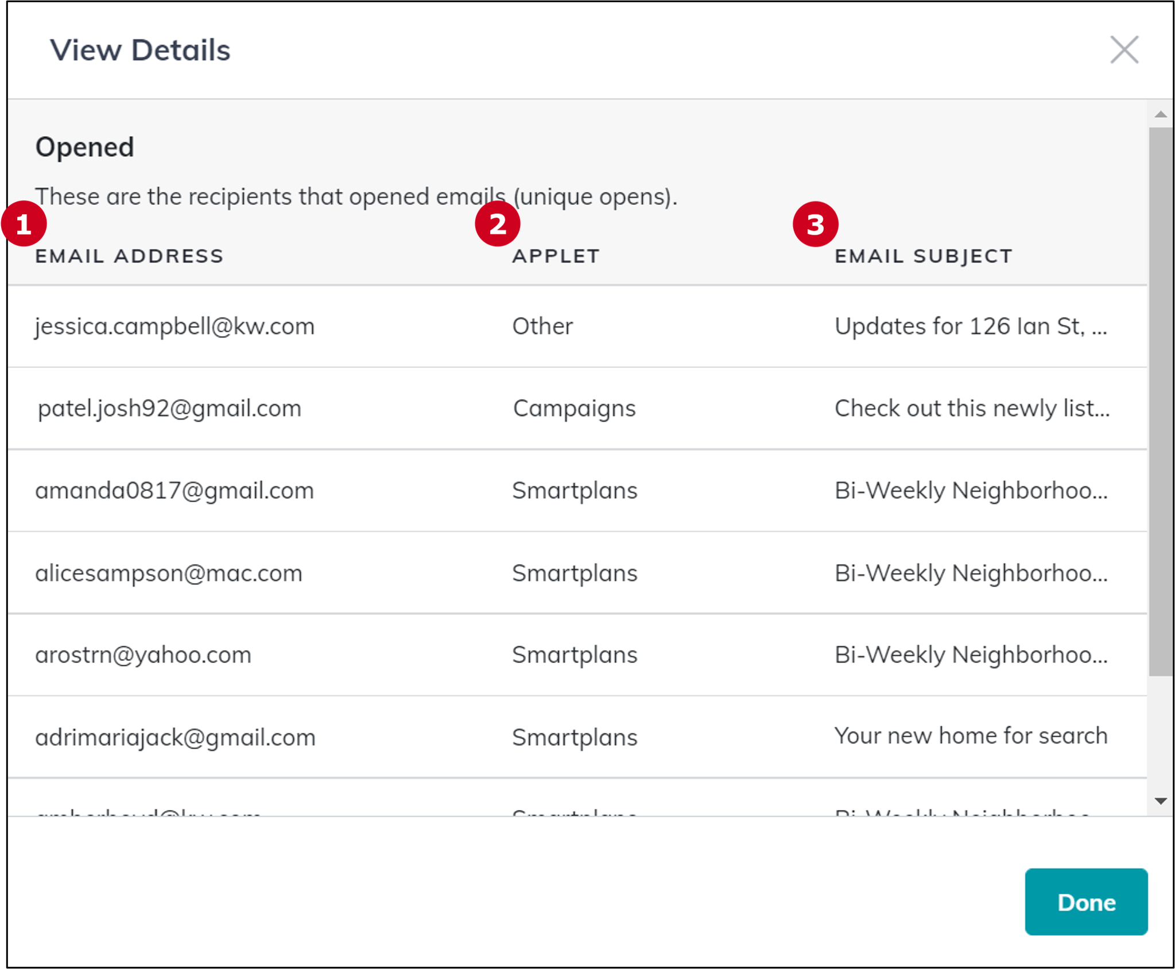Select patel.josh92@gmail.com email address
This screenshot has height=969, width=1175.
click(169, 409)
